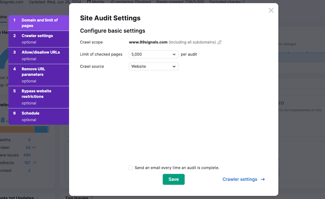The width and height of the screenshot is (325, 199).
Task: Open the 54 broken pages count
Action: point(28,147)
